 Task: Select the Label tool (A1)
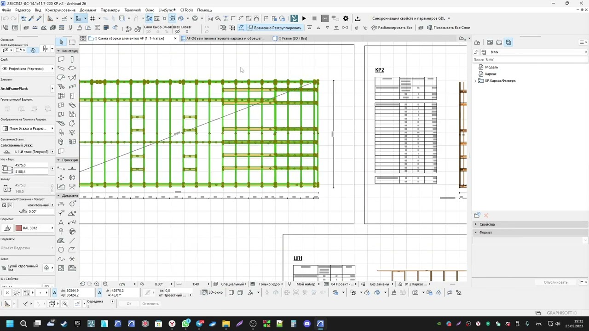(72, 223)
